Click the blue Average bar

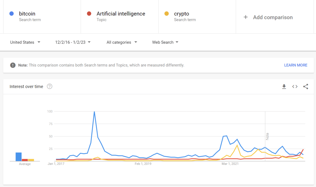tap(18, 157)
